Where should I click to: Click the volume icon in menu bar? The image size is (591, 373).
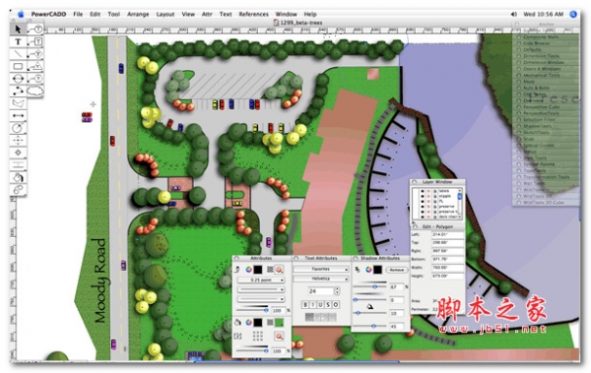514,15
